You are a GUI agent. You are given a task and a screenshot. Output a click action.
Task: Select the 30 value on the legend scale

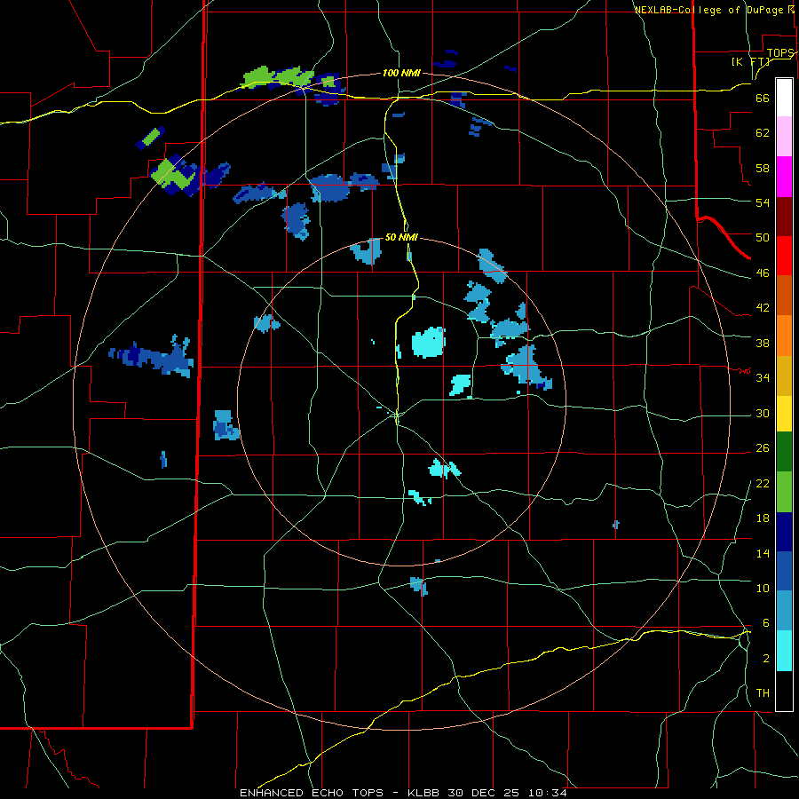763,413
